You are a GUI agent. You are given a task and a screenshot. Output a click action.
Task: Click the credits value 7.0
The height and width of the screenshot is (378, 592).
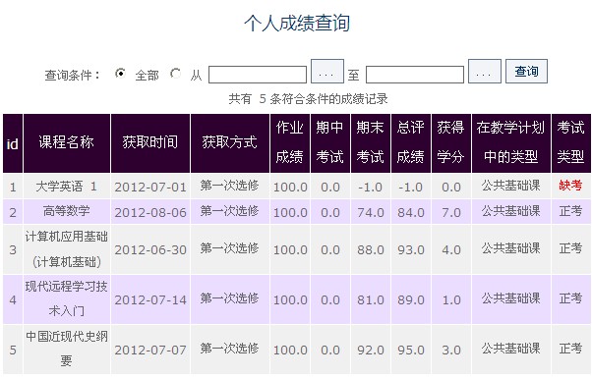tap(451, 212)
